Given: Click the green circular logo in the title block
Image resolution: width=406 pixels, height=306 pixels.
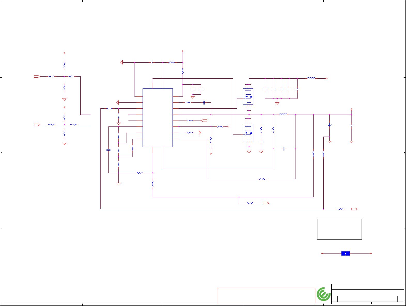Looking at the screenshot, I should click(324, 294).
